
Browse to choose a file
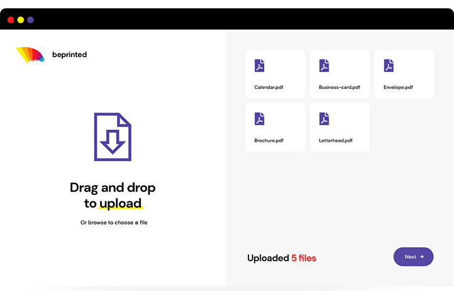click(114, 222)
